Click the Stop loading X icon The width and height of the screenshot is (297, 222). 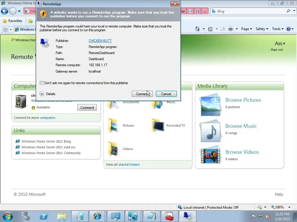click(x=205, y=11)
